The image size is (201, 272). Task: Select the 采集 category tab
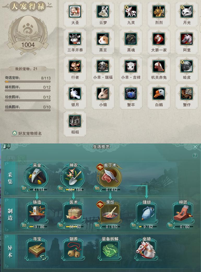pos(10,178)
